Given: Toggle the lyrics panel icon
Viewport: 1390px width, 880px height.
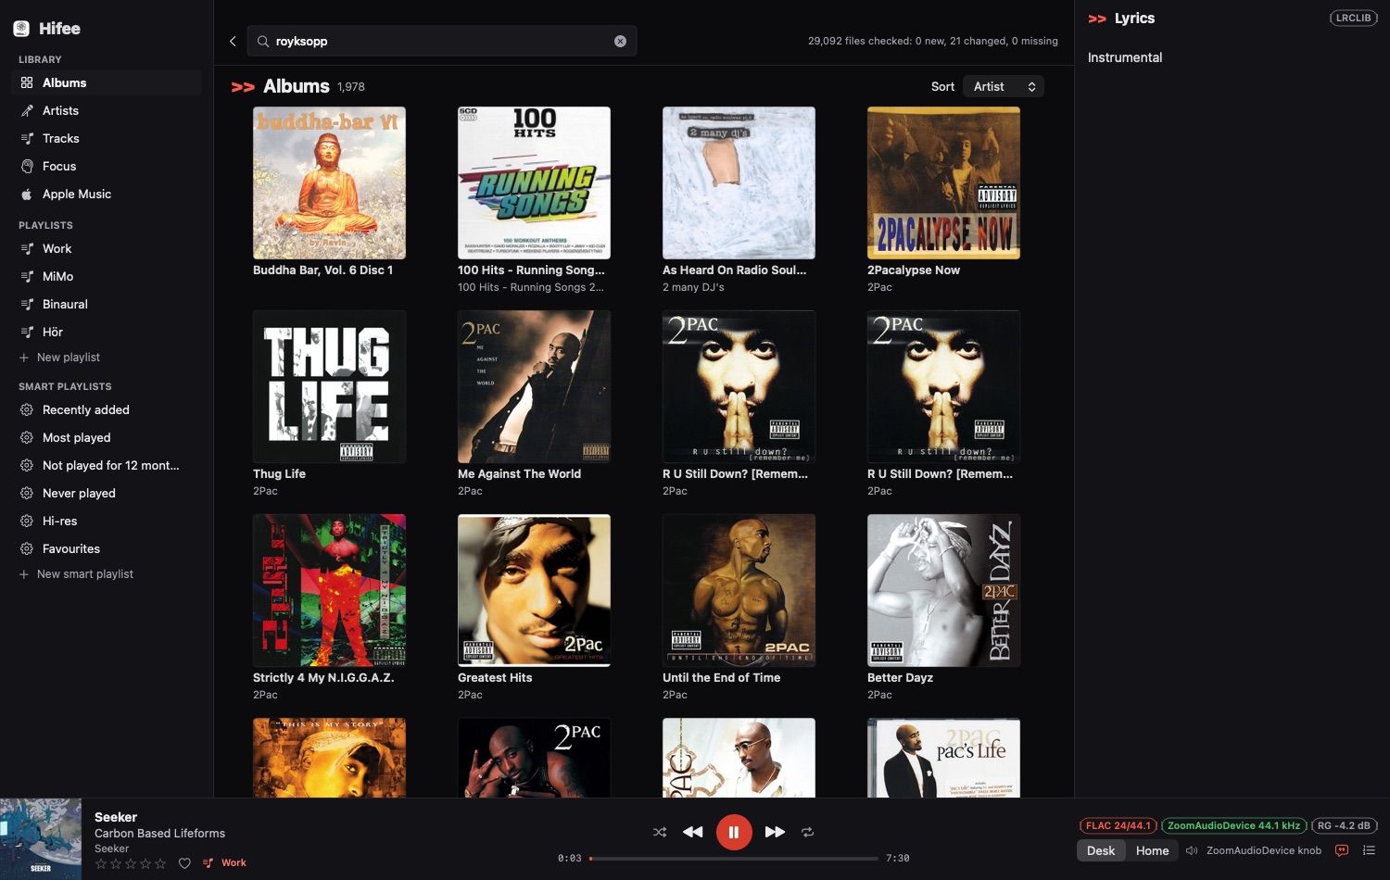Looking at the screenshot, I should pyautogui.click(x=1342, y=850).
